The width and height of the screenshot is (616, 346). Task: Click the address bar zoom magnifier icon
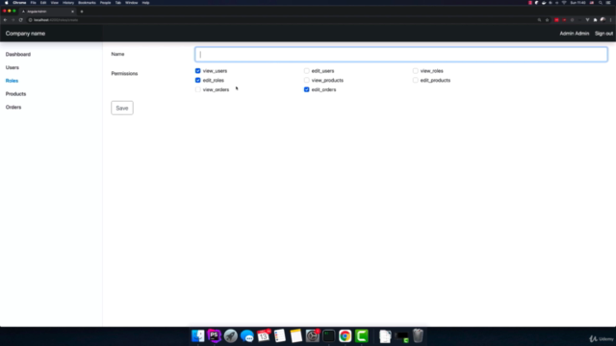539,20
